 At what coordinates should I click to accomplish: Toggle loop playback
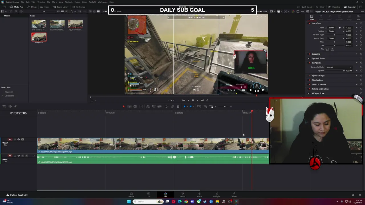(x=208, y=100)
